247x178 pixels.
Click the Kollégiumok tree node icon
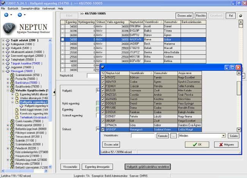[8, 44]
